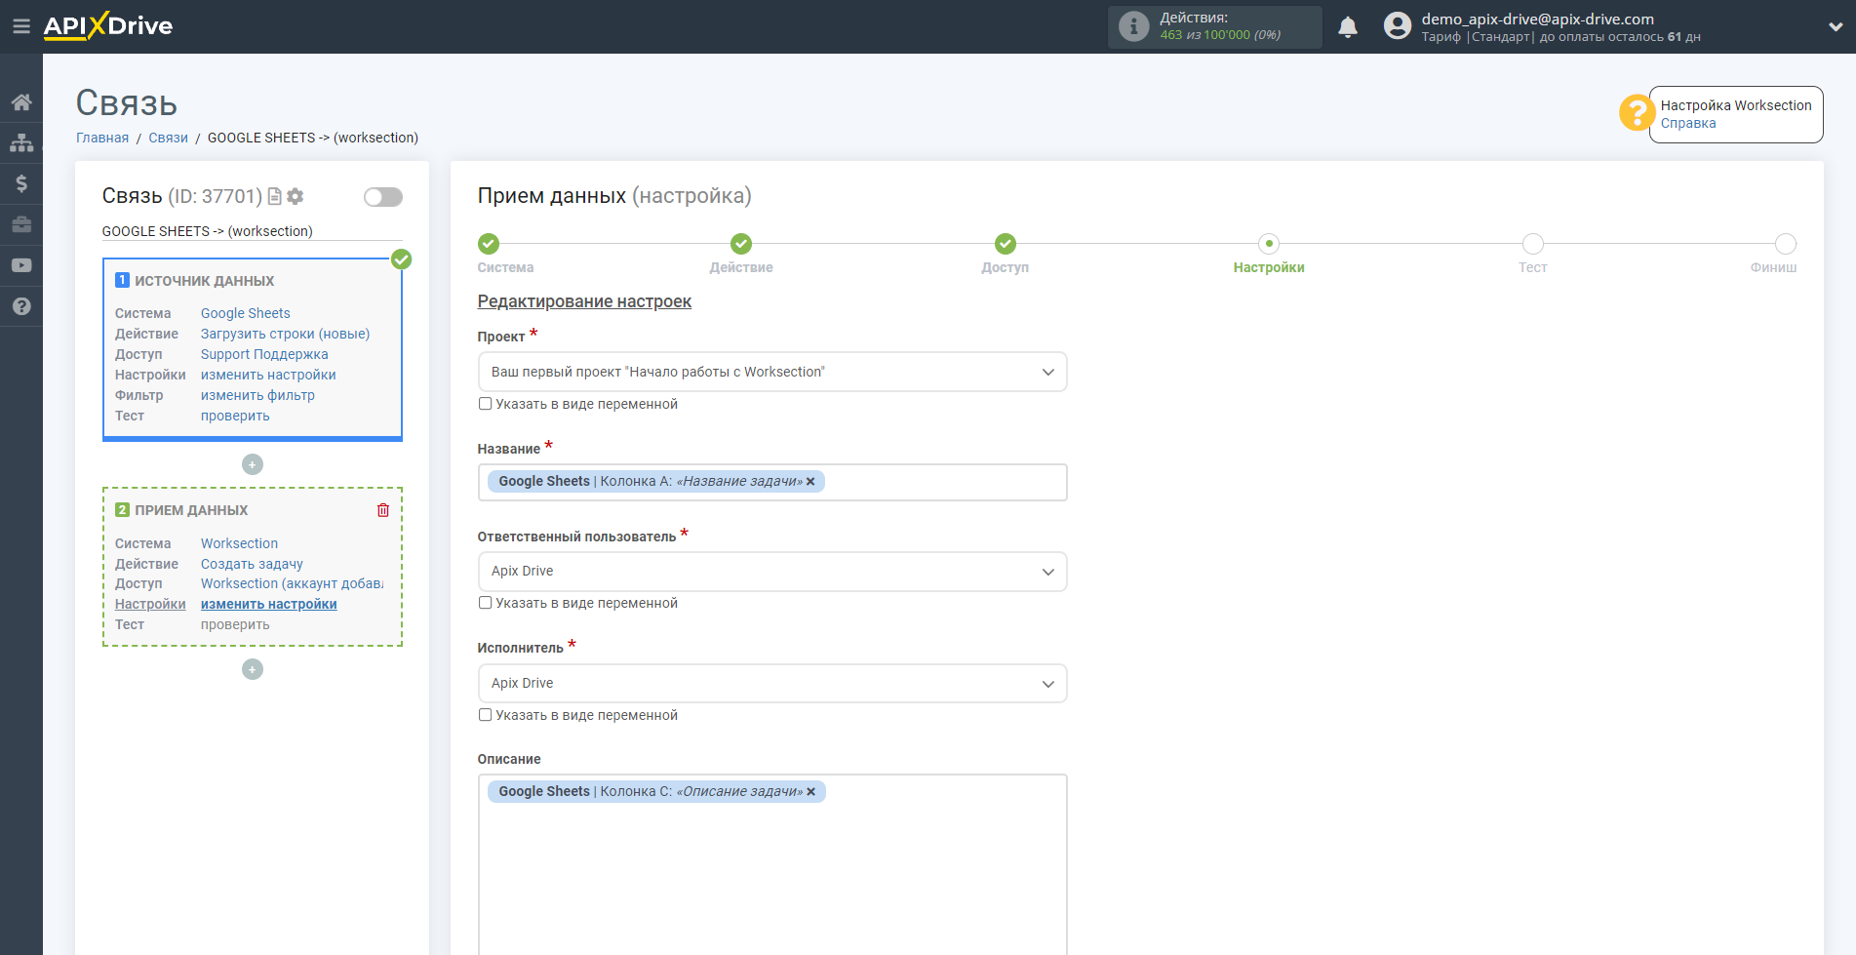
Task: Go to the Система step
Action: [489, 244]
